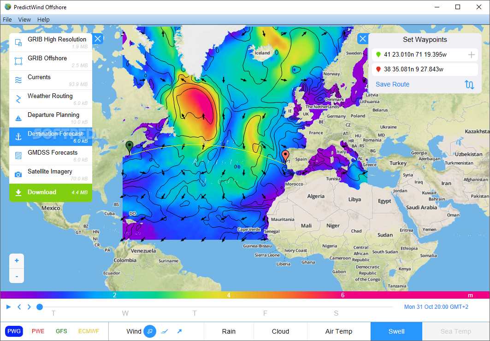Click the GRIB Offshore area icon
The width and height of the screenshot is (490, 341).
tap(18, 61)
